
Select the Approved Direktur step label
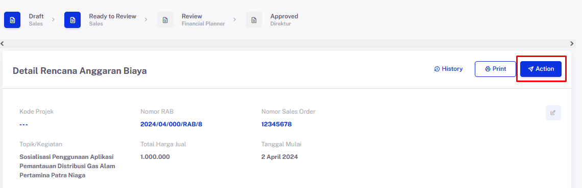(x=284, y=20)
